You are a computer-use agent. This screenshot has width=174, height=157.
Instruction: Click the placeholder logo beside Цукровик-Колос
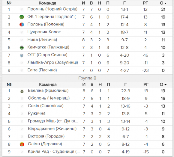pos(22,32)
